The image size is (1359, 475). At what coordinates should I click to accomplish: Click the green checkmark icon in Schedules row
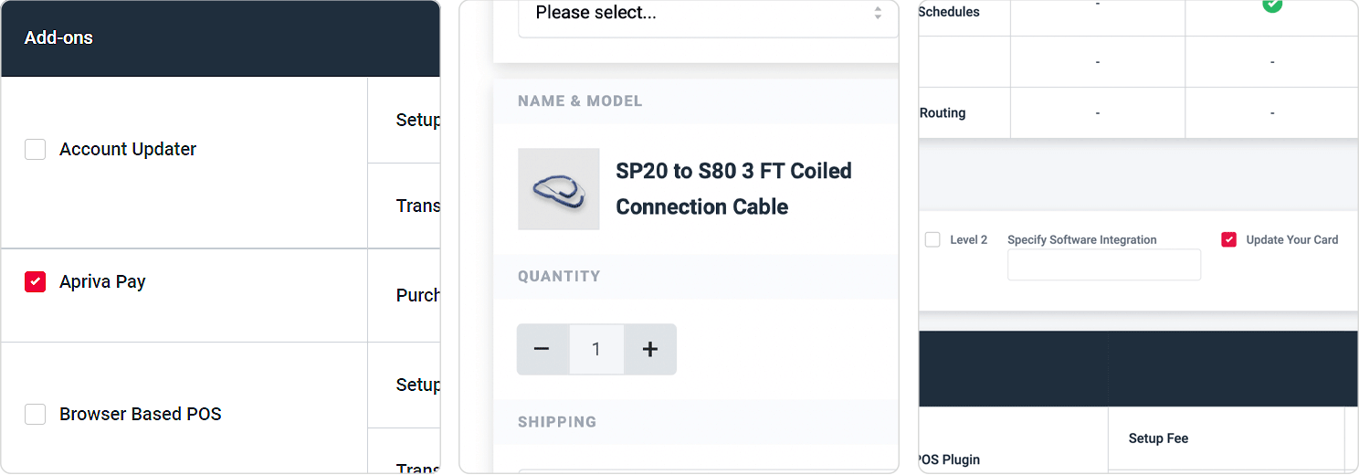point(1272,5)
